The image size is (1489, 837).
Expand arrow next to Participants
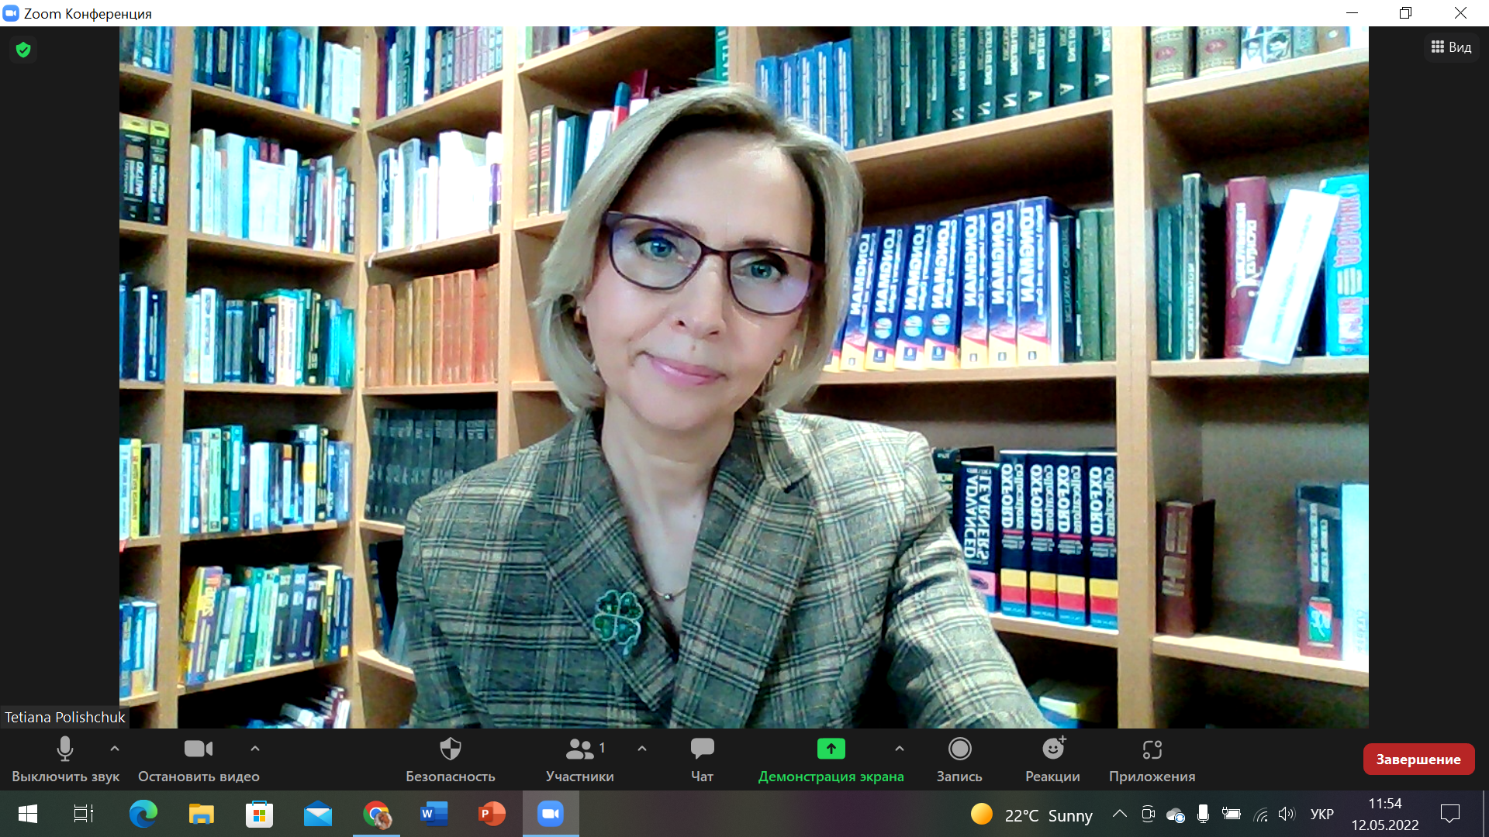point(642,749)
